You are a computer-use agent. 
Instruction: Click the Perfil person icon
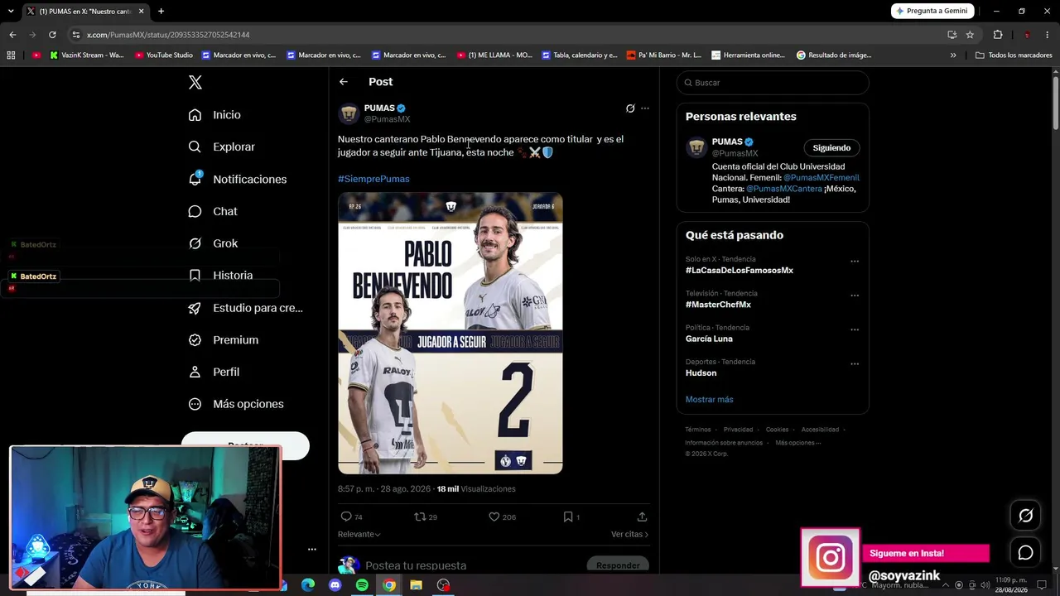pyautogui.click(x=195, y=372)
